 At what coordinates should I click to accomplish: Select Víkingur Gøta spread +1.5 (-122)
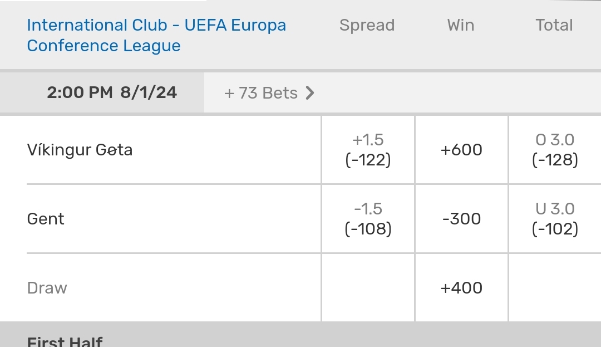[368, 150]
